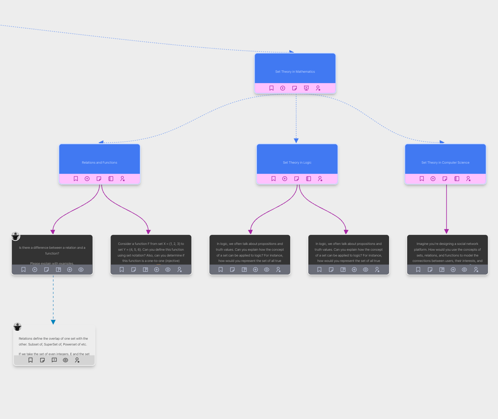Select the Relations and Functions node title
498x419 pixels.
coord(99,162)
